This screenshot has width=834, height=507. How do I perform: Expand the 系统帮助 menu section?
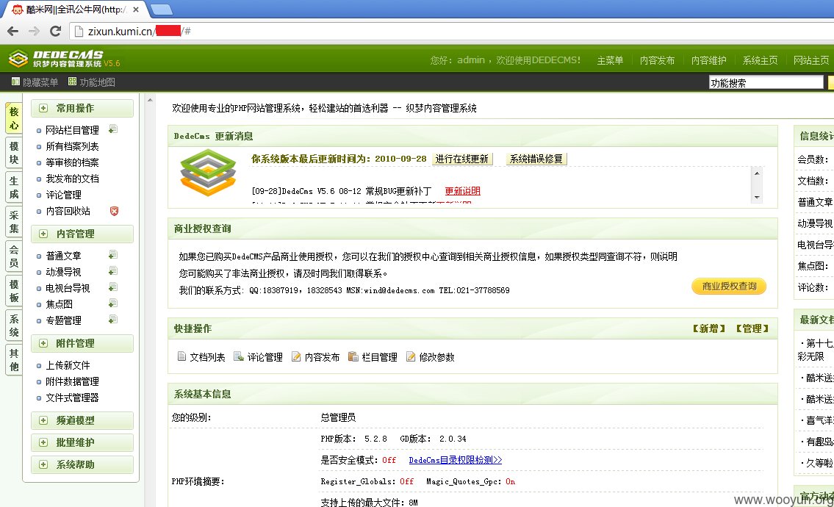43,464
